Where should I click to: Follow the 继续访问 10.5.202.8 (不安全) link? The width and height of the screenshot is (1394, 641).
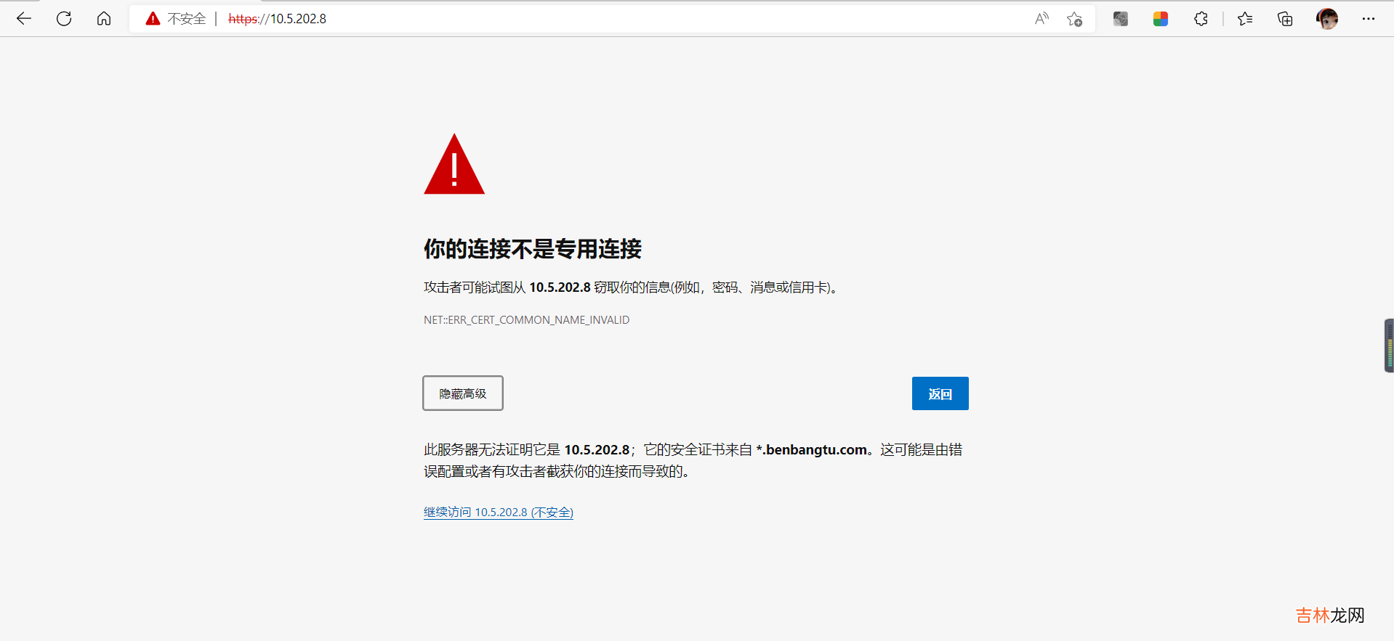click(x=499, y=513)
